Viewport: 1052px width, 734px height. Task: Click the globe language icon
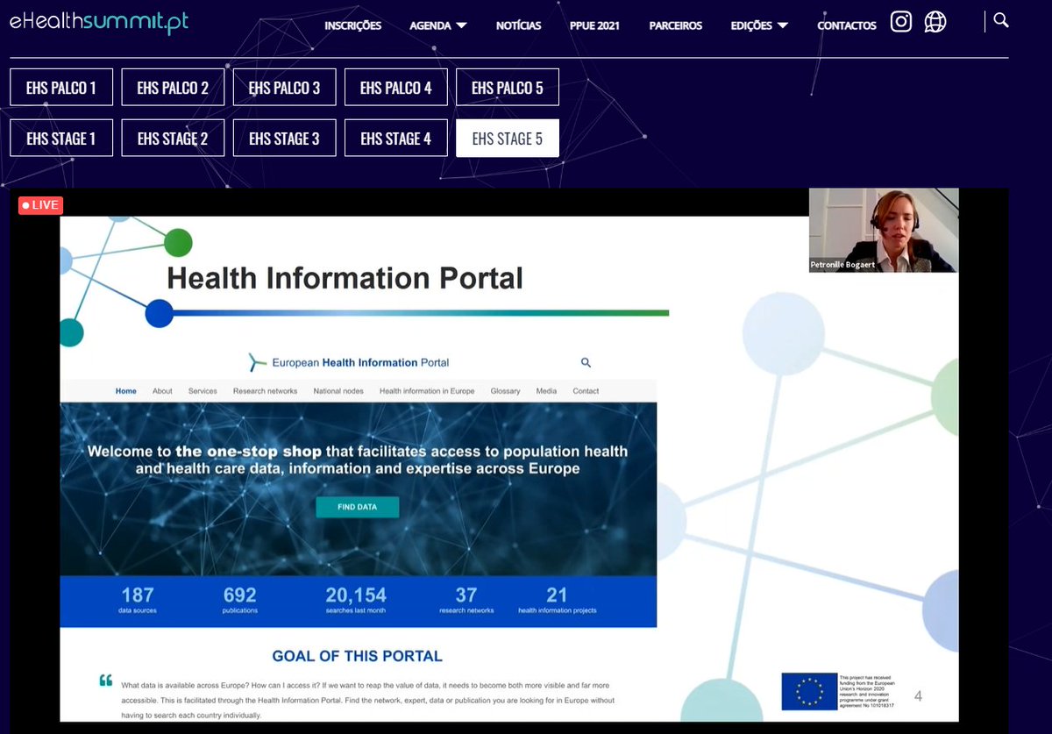coord(935,22)
